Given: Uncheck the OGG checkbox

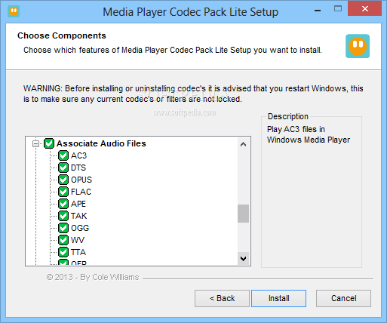Looking at the screenshot, I should (x=63, y=228).
